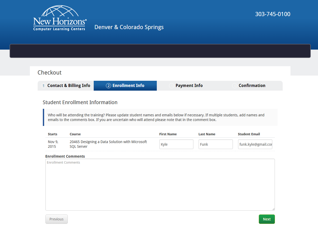Click the step 4 number circle
The width and height of the screenshot is (318, 228).
[234, 86]
